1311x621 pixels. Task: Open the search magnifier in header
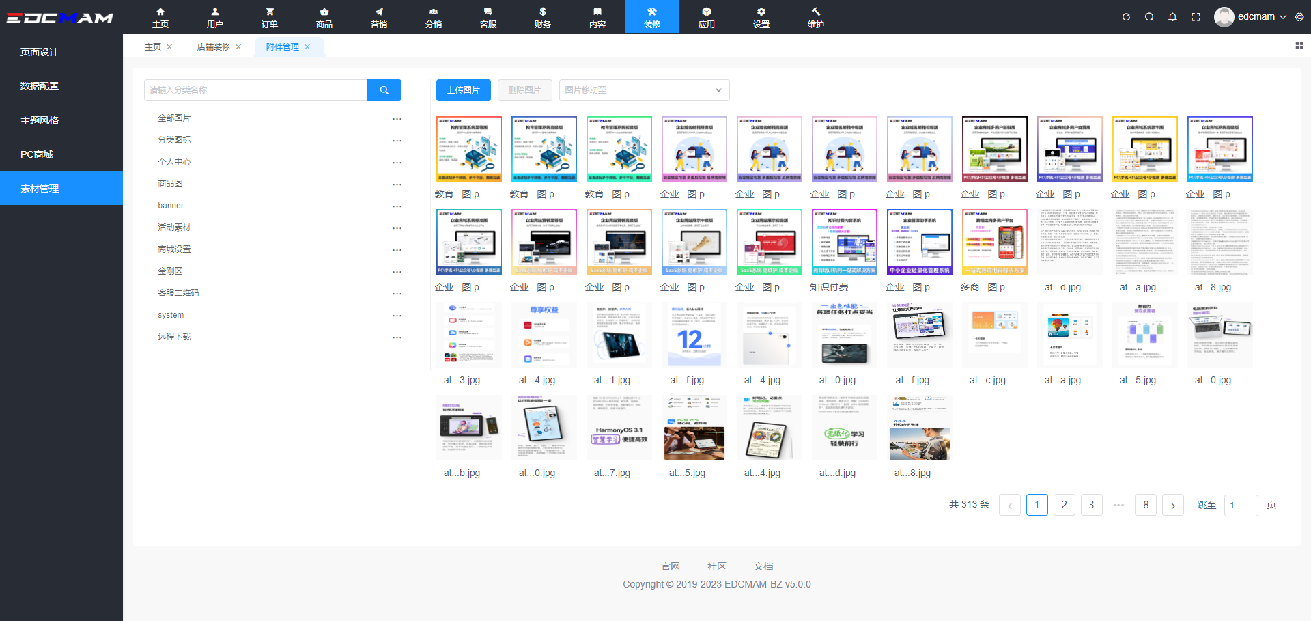tap(1149, 17)
